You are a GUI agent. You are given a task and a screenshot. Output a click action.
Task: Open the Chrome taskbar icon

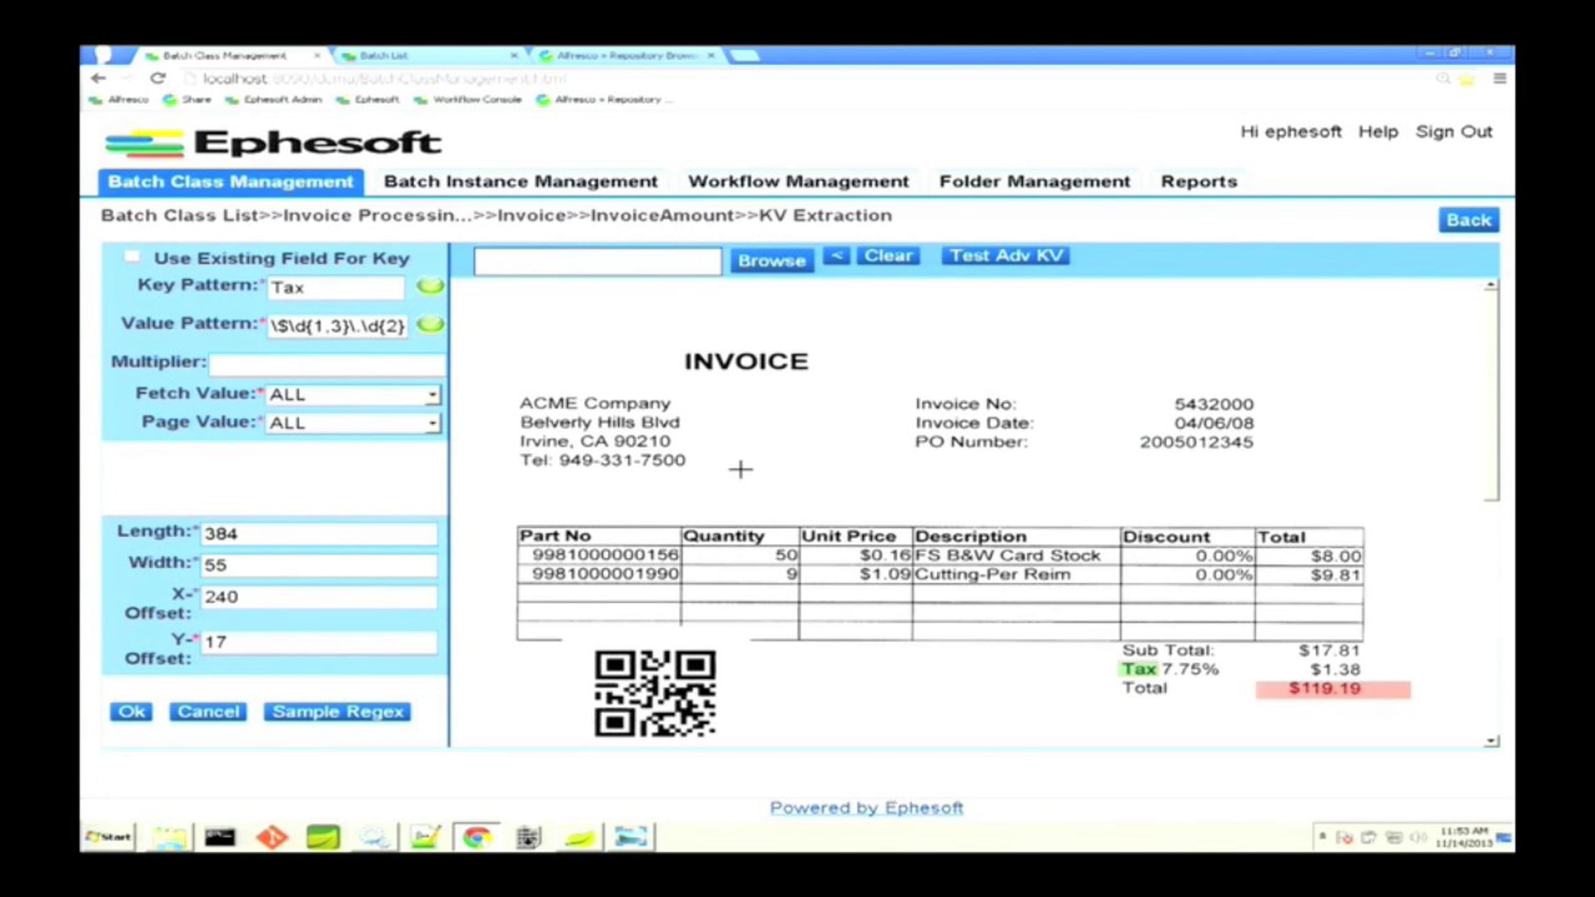click(x=477, y=837)
